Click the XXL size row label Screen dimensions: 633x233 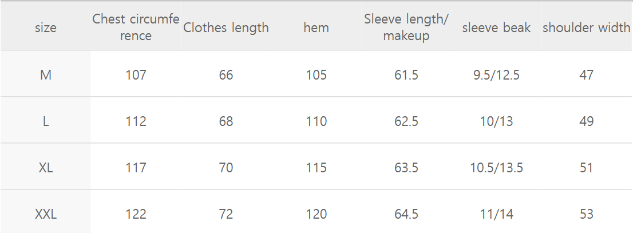(x=46, y=214)
